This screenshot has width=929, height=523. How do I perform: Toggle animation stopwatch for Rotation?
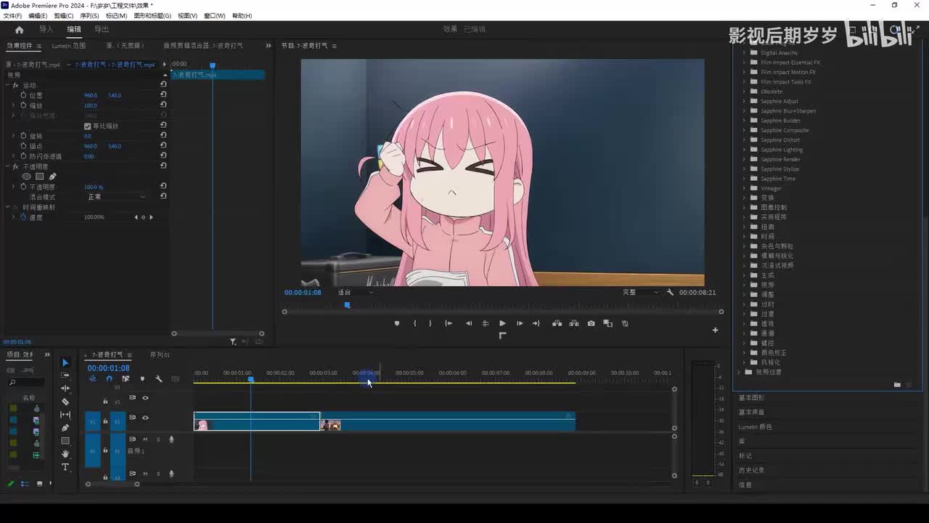click(x=23, y=136)
